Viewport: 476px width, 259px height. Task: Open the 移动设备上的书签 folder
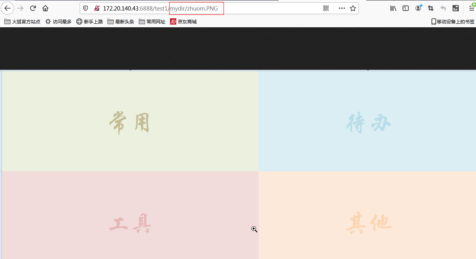click(453, 21)
